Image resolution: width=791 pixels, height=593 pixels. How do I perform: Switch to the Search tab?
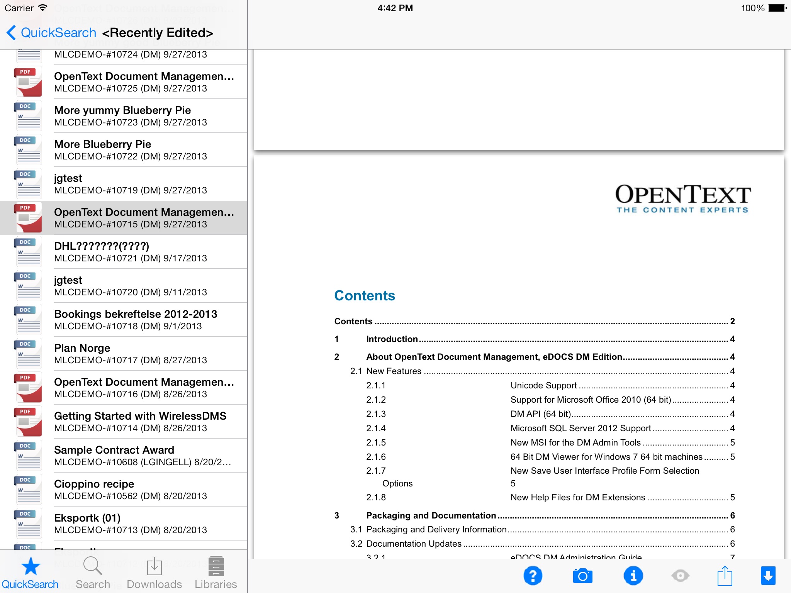point(93,573)
